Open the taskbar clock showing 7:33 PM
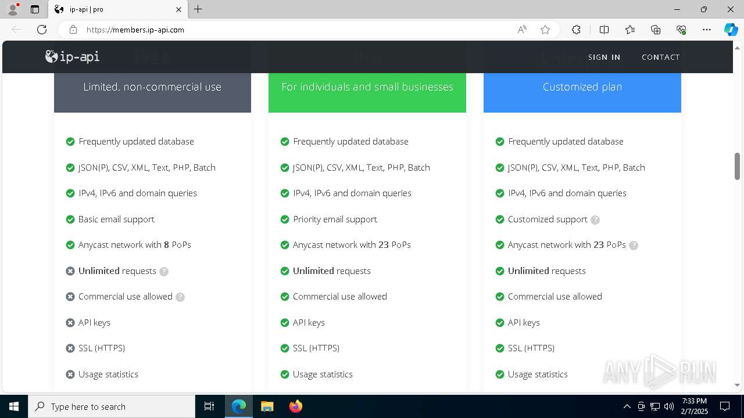 pyautogui.click(x=694, y=406)
